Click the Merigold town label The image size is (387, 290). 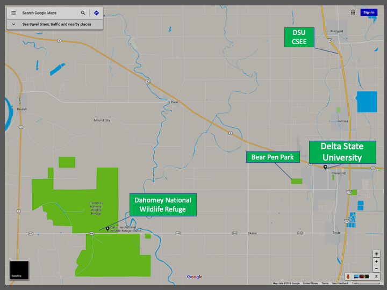(336, 31)
